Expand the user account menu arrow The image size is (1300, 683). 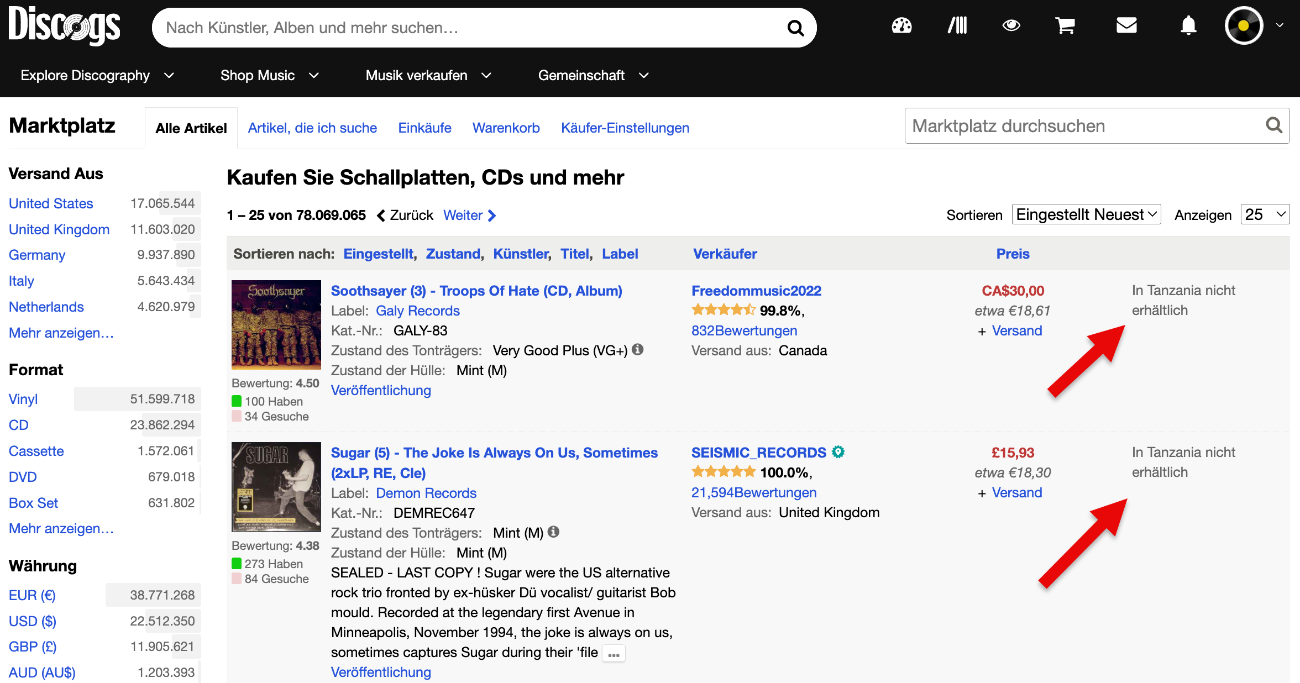(1280, 25)
